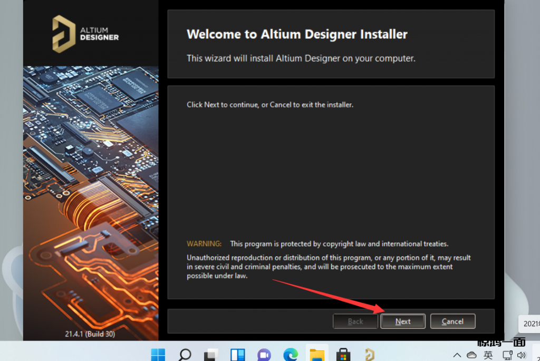540x361 pixels.
Task: Click the Next button to continue
Action: (x=403, y=321)
